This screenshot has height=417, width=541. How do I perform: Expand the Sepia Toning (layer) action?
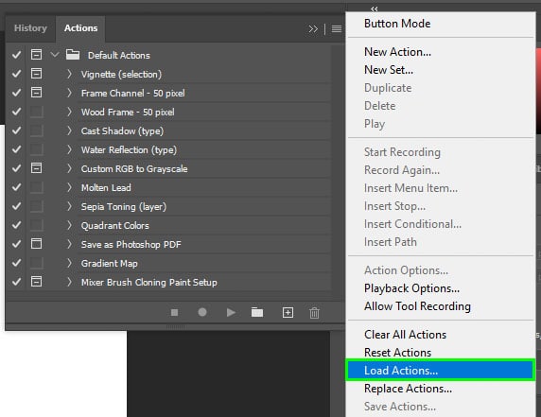click(x=69, y=206)
